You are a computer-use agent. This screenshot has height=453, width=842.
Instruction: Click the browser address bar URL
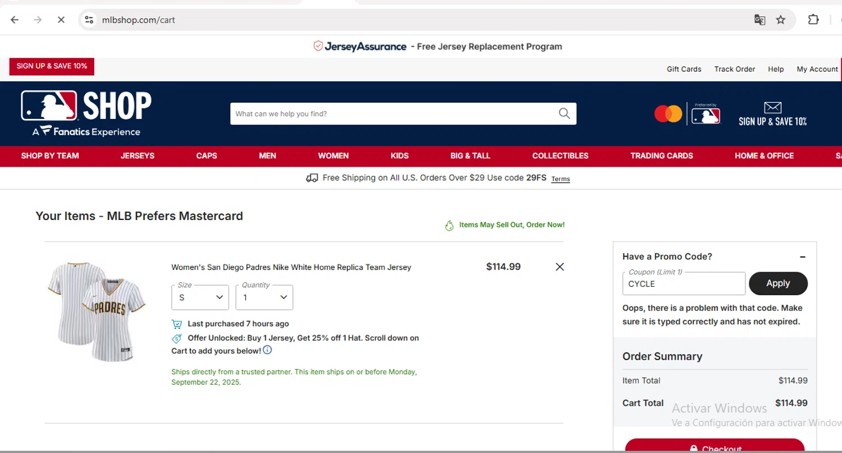139,20
